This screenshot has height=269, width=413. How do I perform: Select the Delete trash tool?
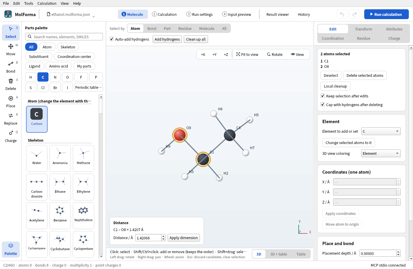(11, 84)
